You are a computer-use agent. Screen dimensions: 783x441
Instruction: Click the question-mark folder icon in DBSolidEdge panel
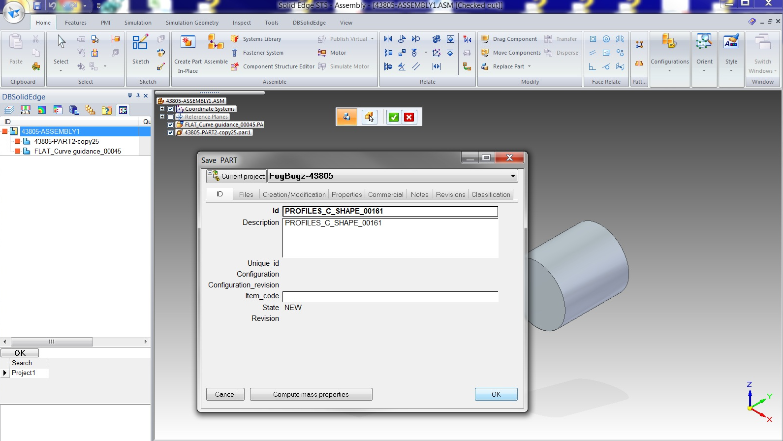point(106,110)
